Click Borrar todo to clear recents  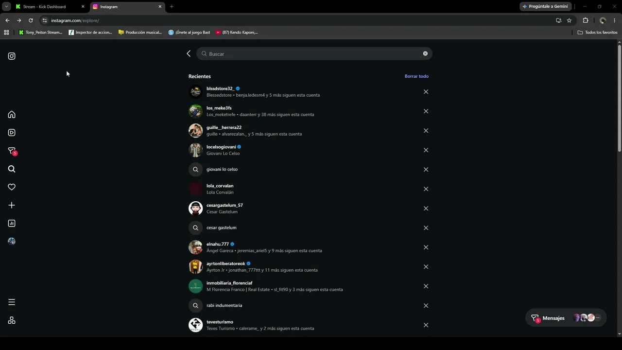416,76
